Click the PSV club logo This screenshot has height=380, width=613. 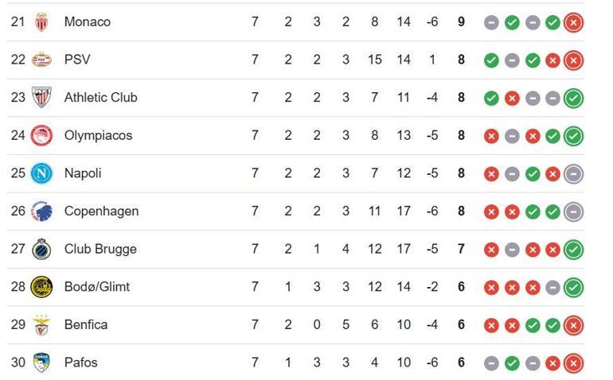click(41, 60)
